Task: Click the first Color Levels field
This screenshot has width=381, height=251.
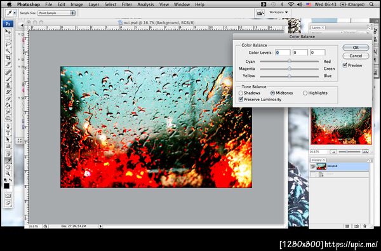Action: click(x=283, y=52)
